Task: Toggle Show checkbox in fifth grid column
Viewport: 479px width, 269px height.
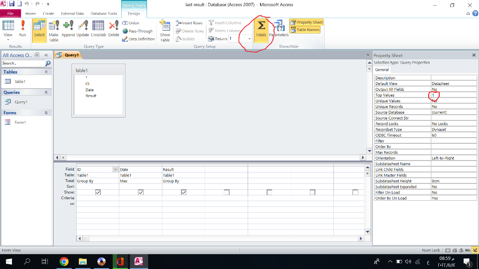Action: [x=269, y=192]
